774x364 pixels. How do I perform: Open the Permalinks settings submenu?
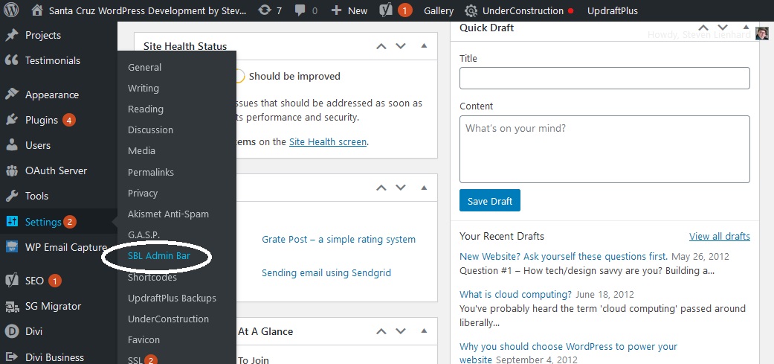click(151, 172)
